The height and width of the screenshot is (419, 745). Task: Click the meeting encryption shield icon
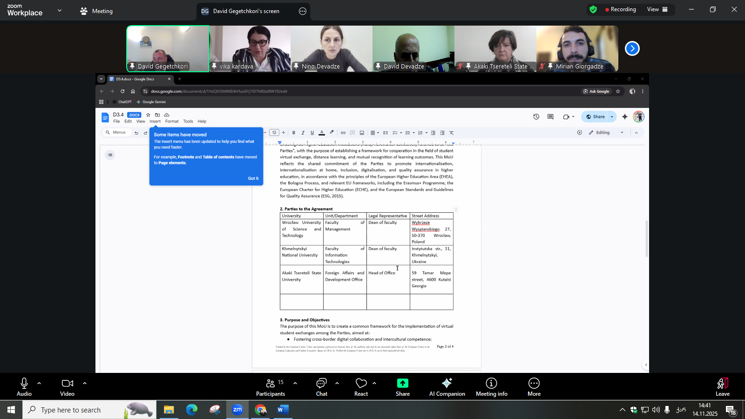(x=593, y=9)
